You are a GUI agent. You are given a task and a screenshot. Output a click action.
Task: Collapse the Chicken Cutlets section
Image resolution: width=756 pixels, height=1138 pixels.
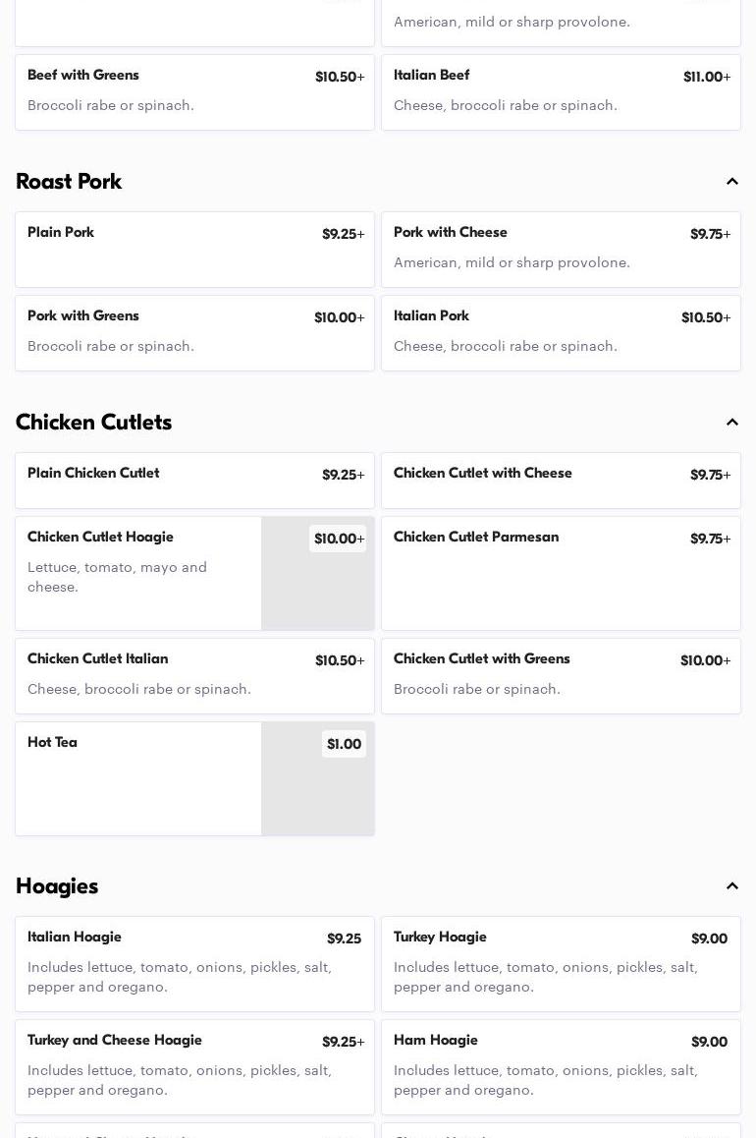click(731, 423)
